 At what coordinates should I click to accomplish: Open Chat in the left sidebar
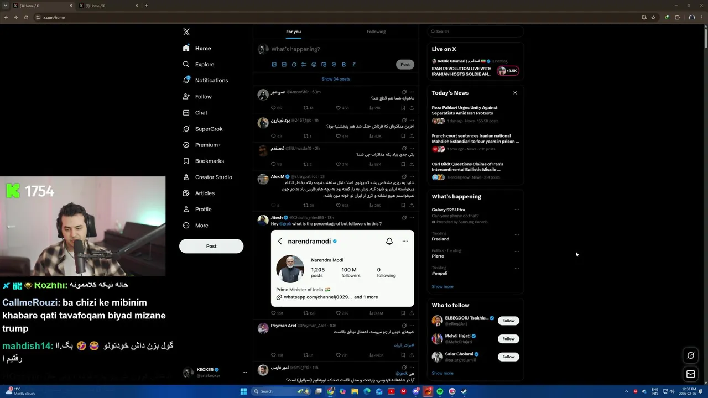[195, 113]
